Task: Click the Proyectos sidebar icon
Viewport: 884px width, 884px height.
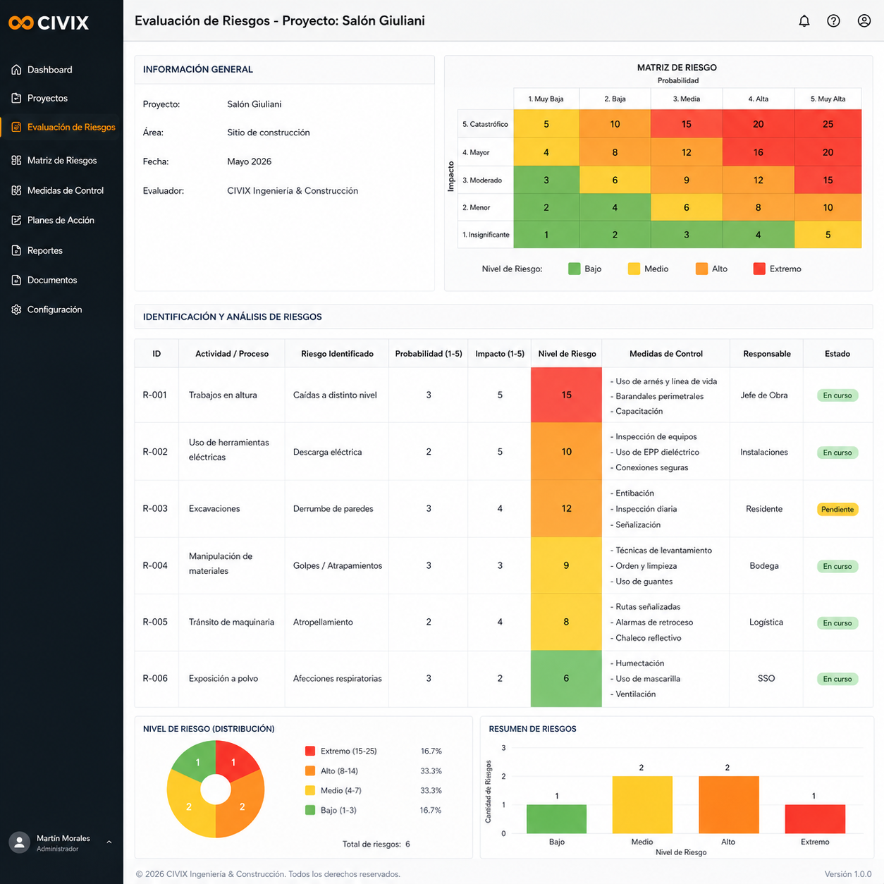Action: click(16, 98)
